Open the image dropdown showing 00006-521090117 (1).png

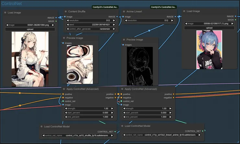tap(209, 23)
